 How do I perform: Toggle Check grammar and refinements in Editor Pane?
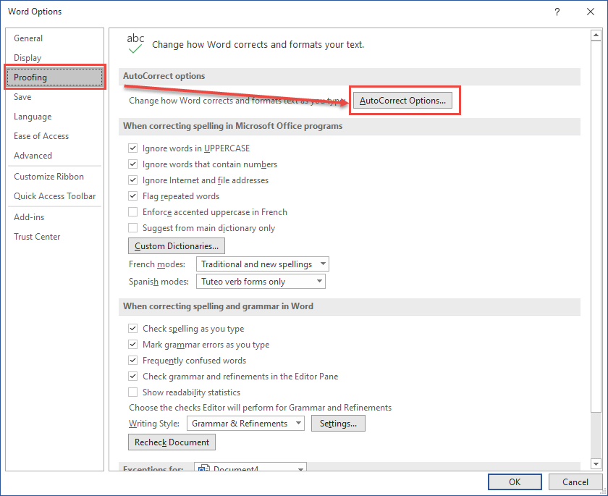(132, 377)
